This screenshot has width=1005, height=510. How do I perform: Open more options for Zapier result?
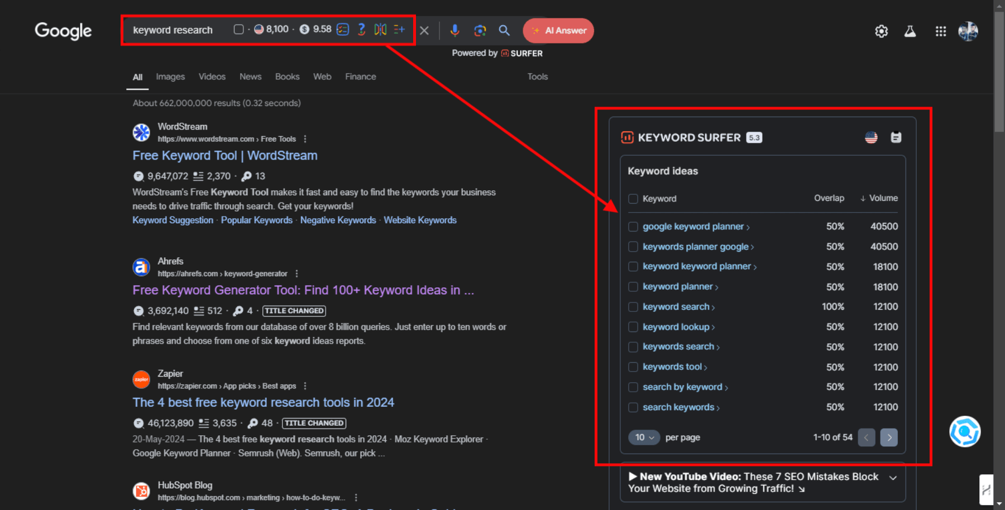point(305,386)
